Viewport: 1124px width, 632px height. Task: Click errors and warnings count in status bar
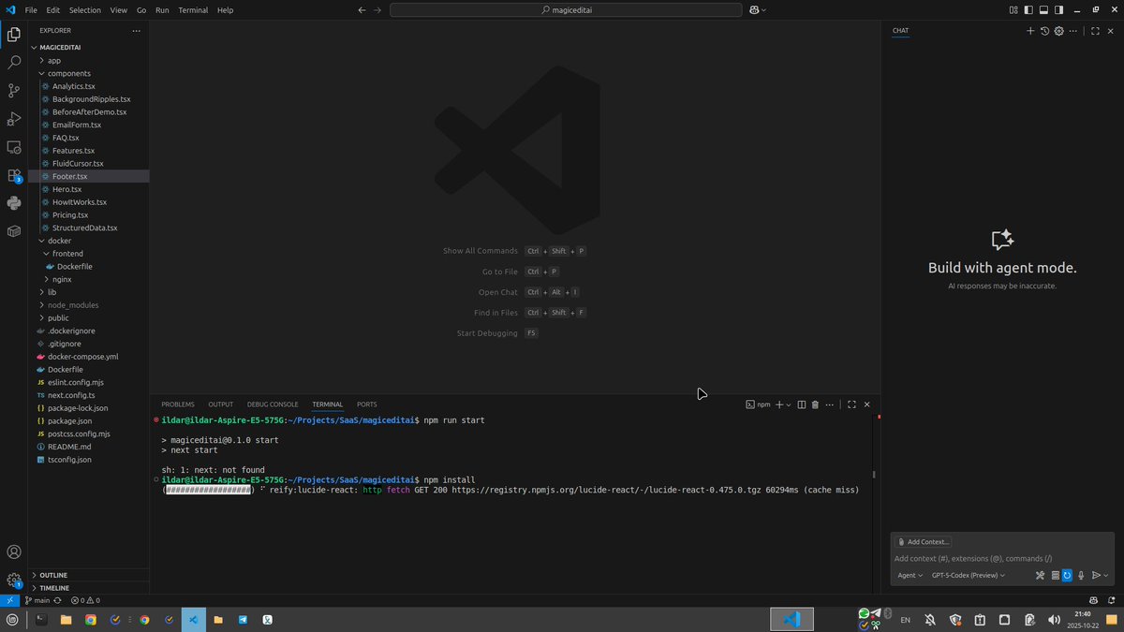85,600
